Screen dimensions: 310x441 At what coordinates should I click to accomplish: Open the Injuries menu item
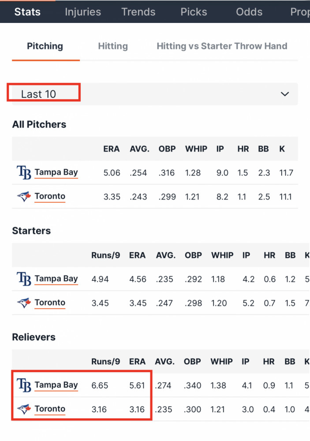83,12
